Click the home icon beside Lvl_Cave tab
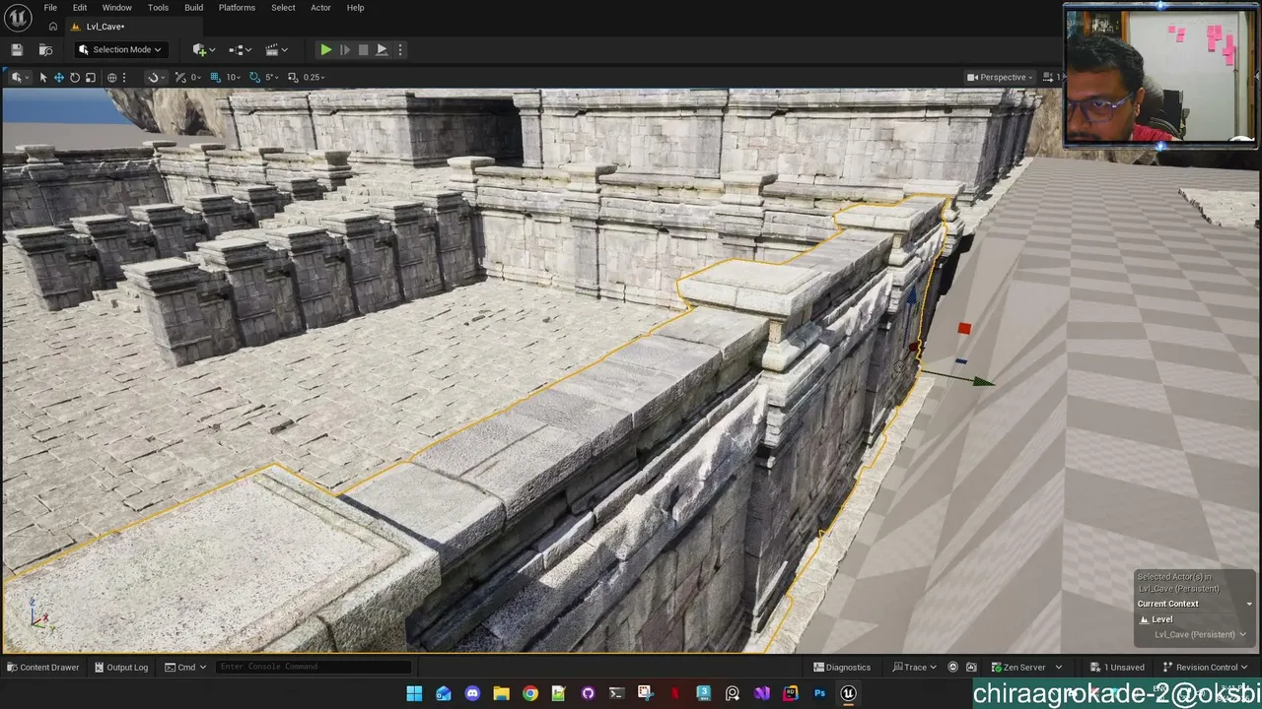The height and width of the screenshot is (709, 1262). 53,27
